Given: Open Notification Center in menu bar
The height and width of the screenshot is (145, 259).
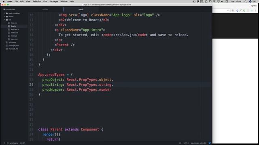Looking at the screenshot, I should coord(255,2).
